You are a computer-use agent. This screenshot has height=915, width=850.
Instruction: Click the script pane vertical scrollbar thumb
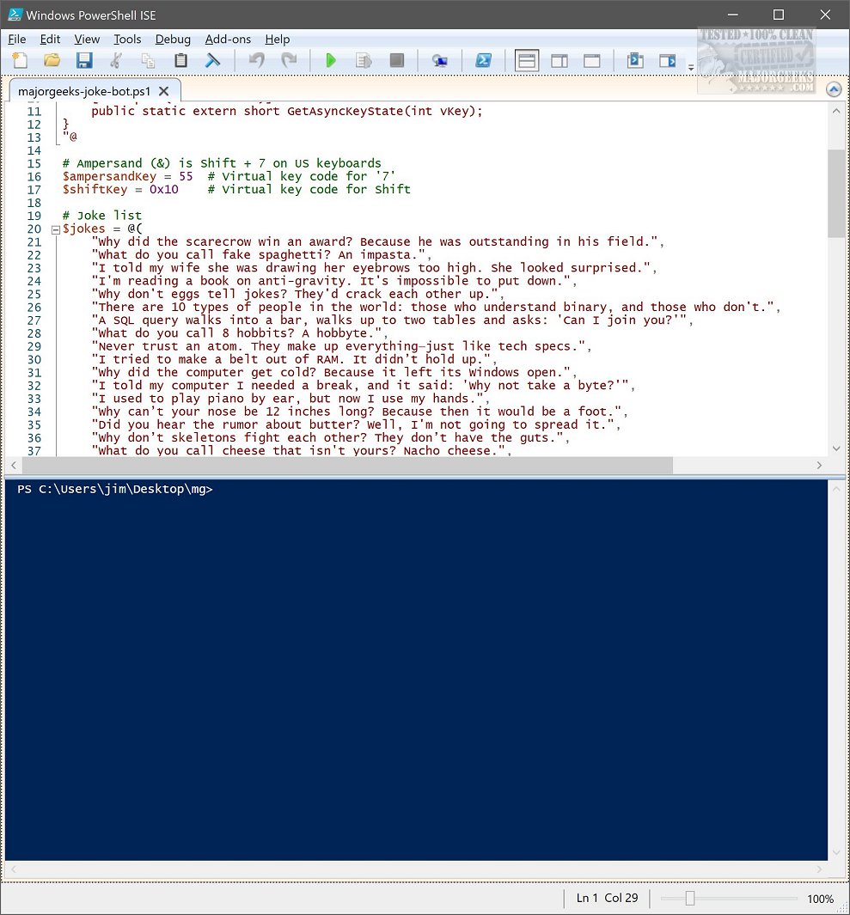click(835, 193)
